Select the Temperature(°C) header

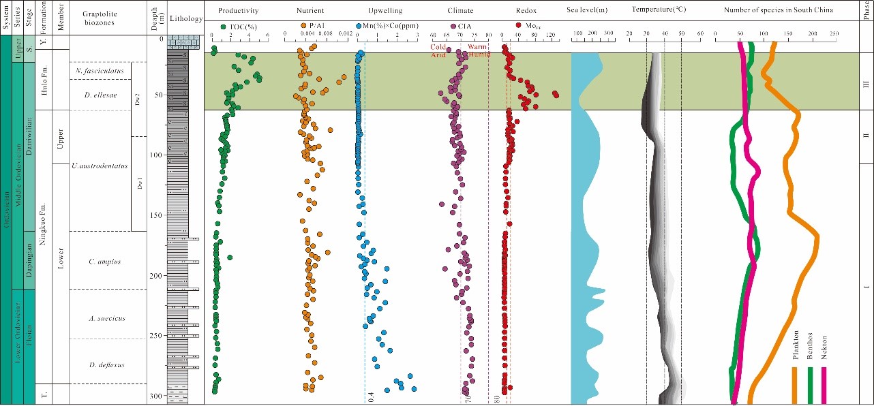[x=658, y=11]
